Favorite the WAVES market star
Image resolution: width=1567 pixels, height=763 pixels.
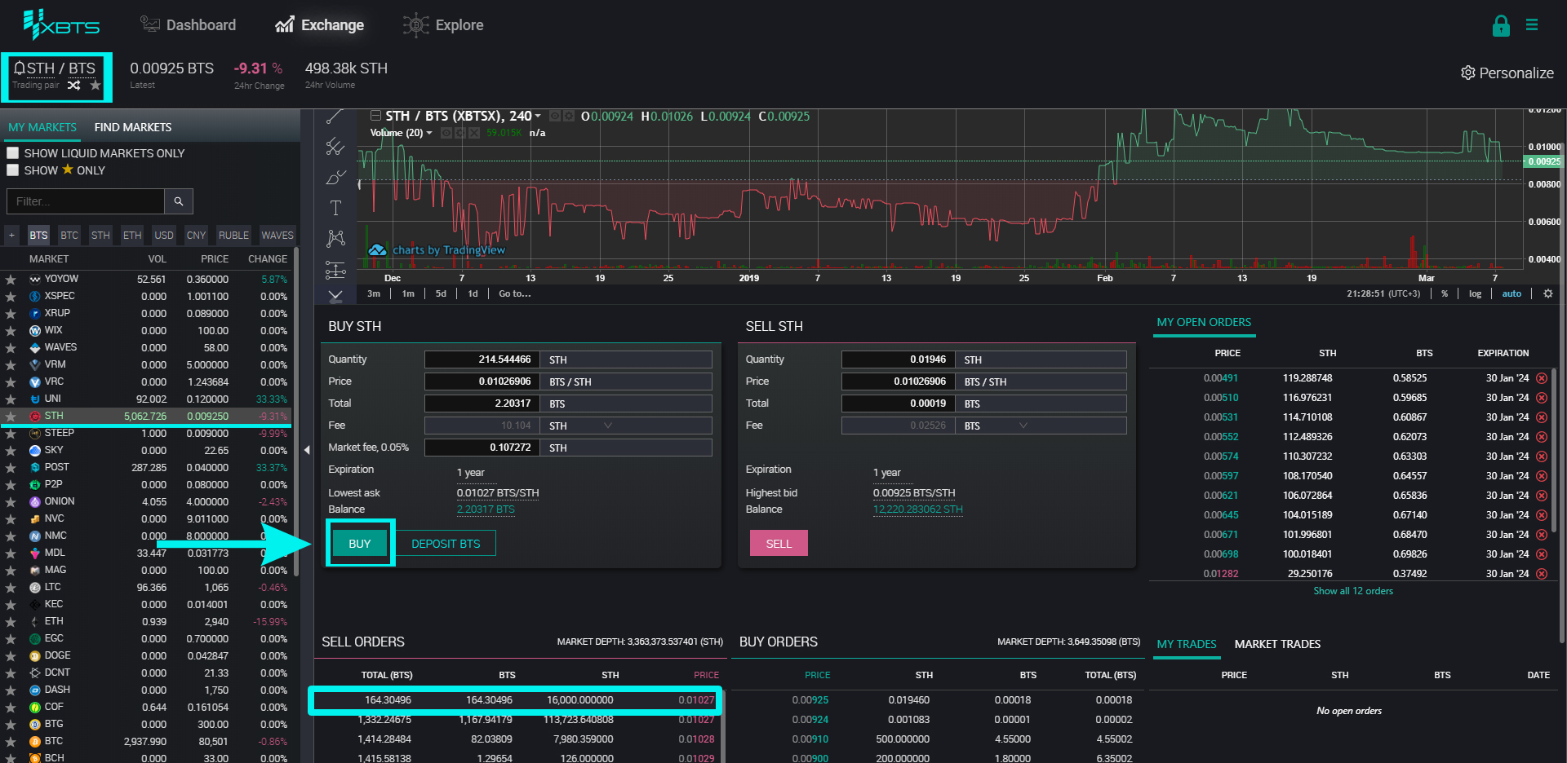11,347
